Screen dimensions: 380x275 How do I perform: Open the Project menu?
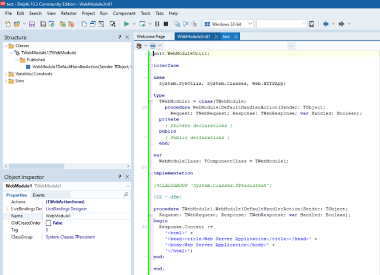88,13
